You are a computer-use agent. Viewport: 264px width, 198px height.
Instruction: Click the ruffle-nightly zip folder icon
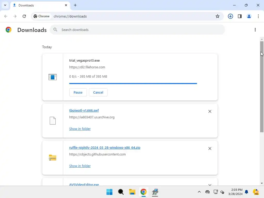(53, 158)
